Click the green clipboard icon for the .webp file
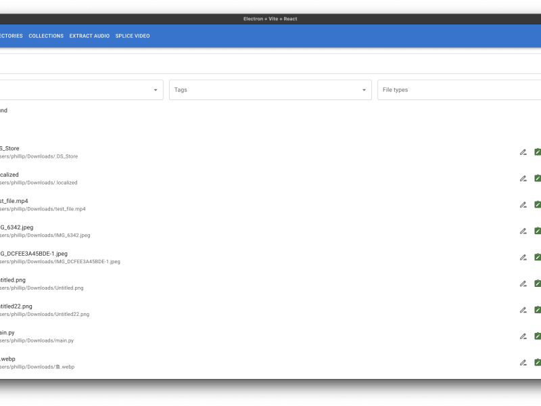 [538, 363]
